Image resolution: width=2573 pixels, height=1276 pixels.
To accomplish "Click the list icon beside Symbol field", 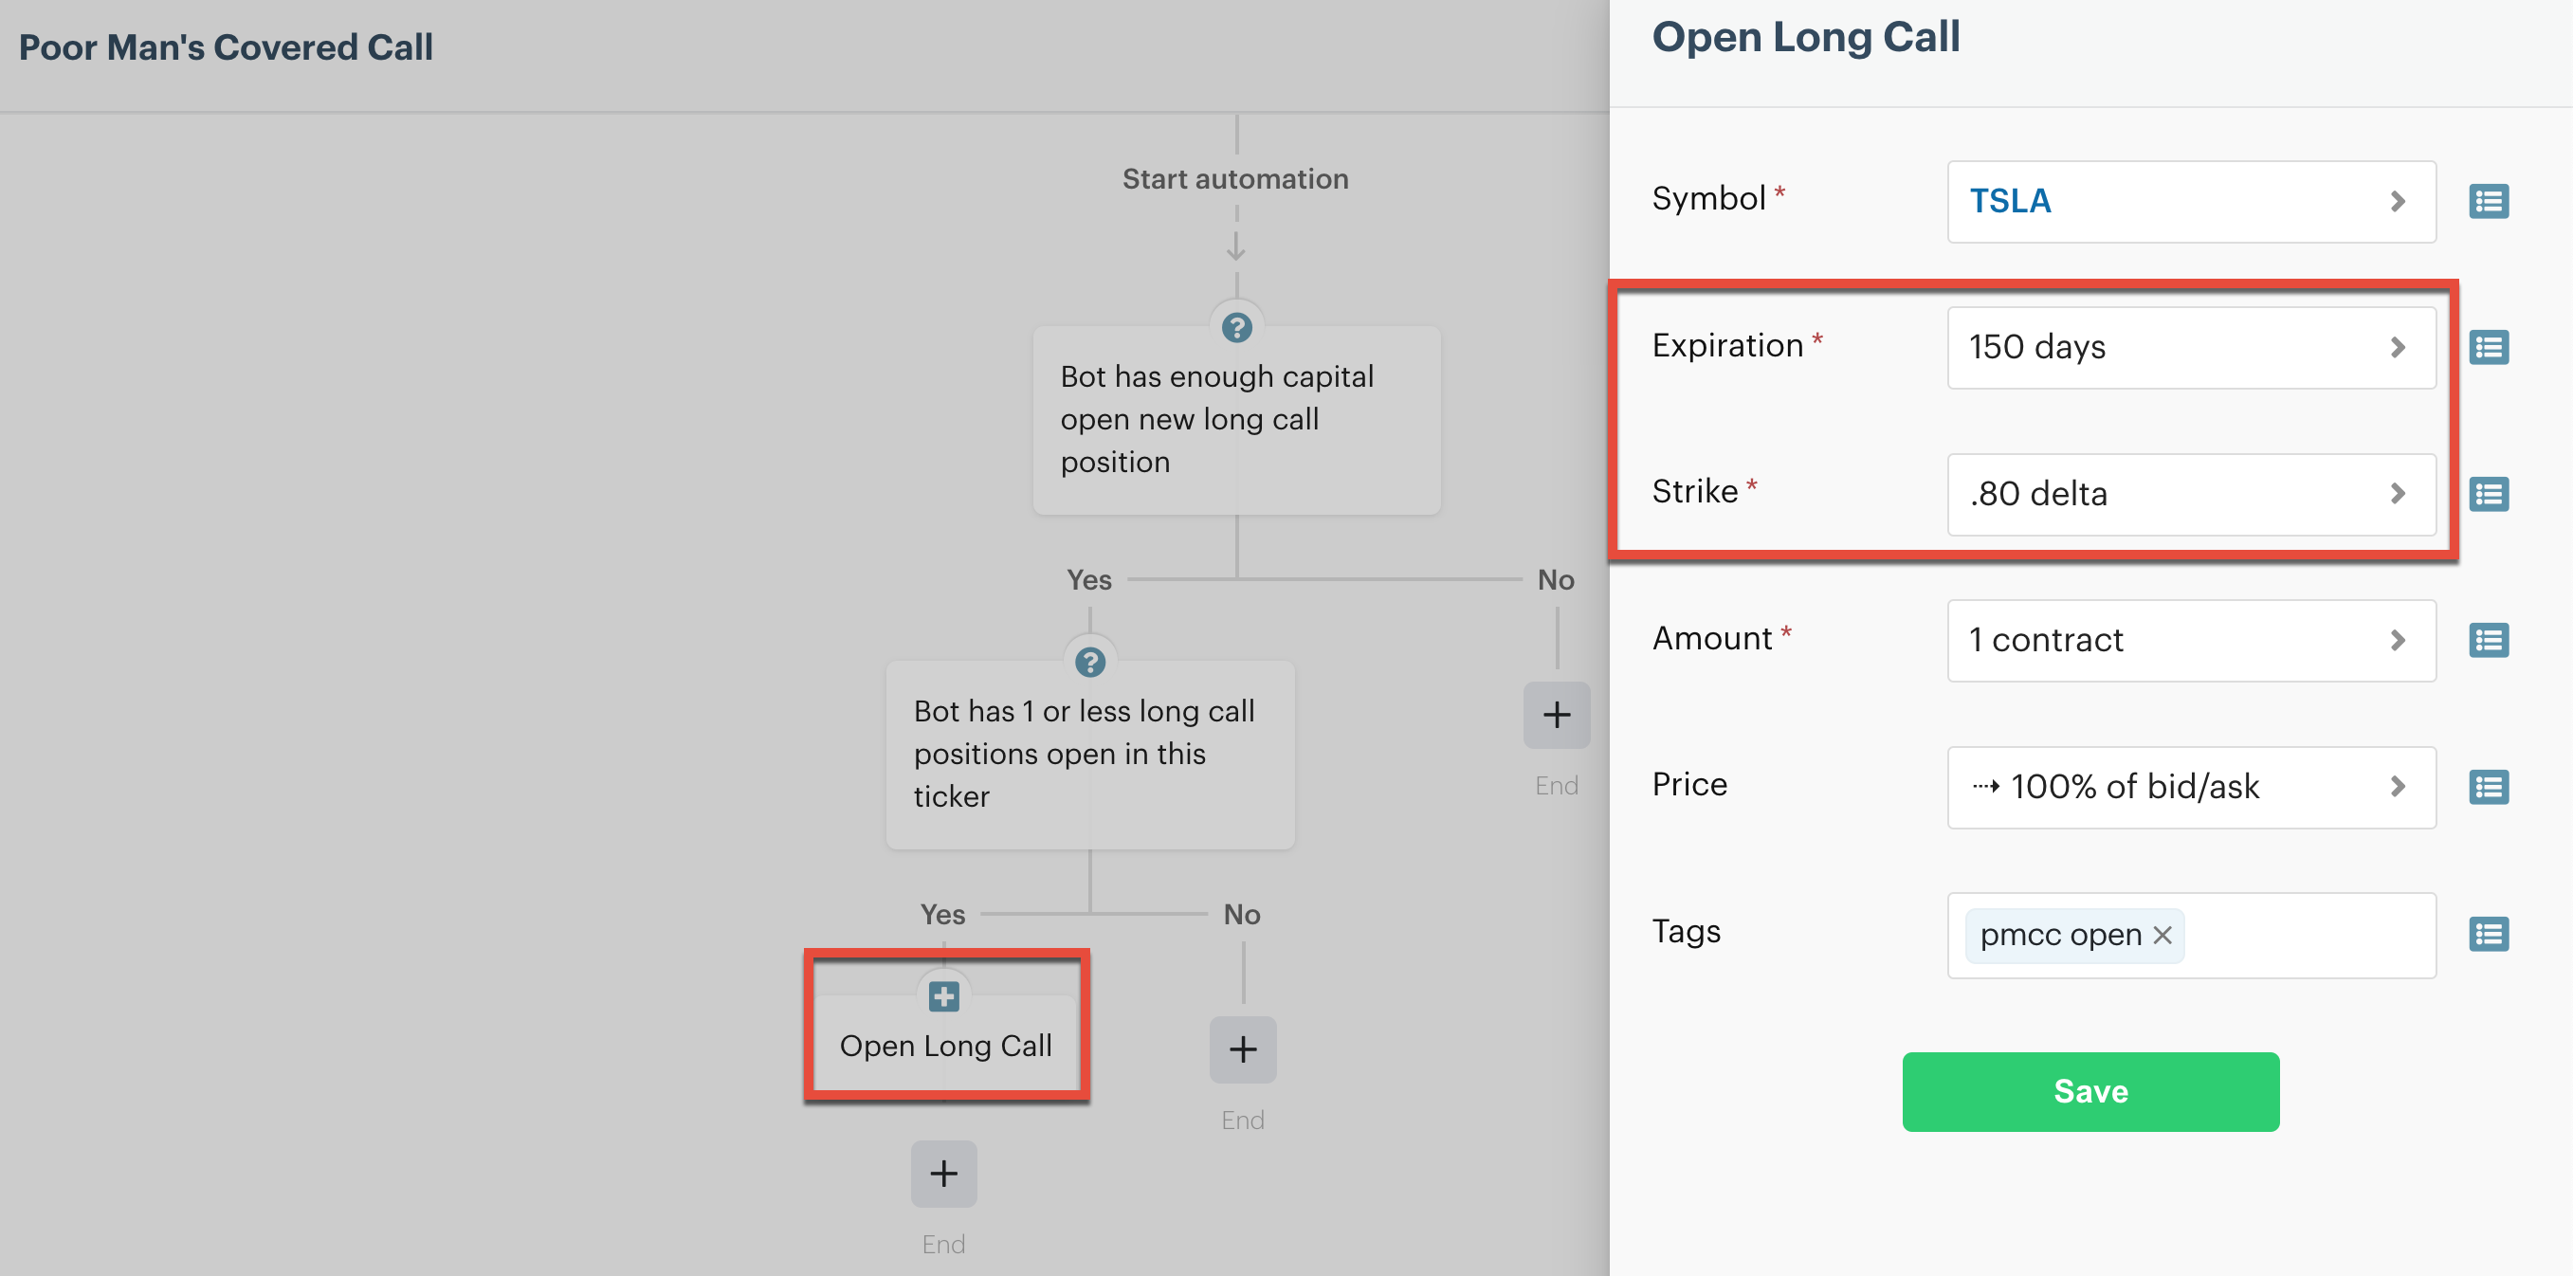I will [2488, 202].
